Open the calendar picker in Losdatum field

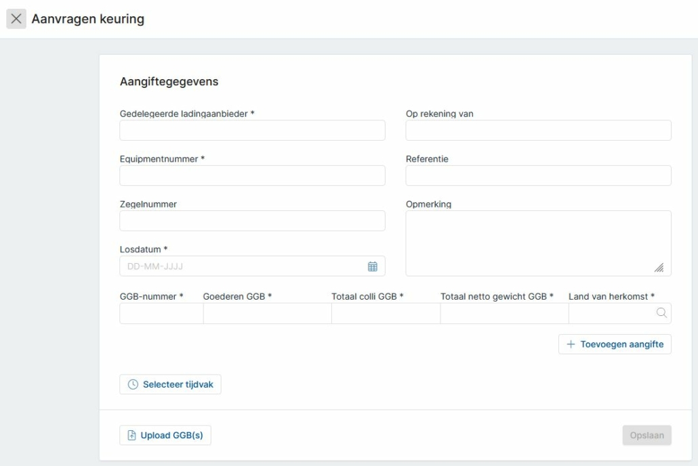(373, 266)
